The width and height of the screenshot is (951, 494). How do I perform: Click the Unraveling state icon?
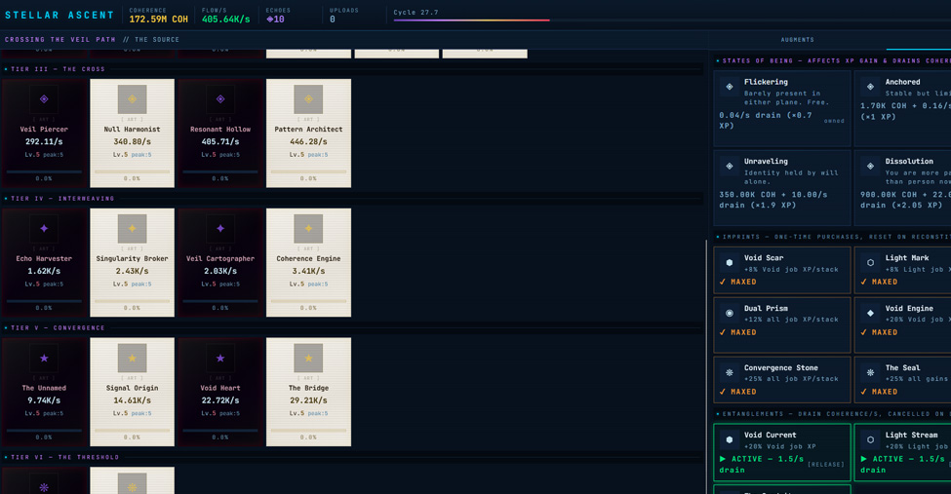[x=730, y=166]
